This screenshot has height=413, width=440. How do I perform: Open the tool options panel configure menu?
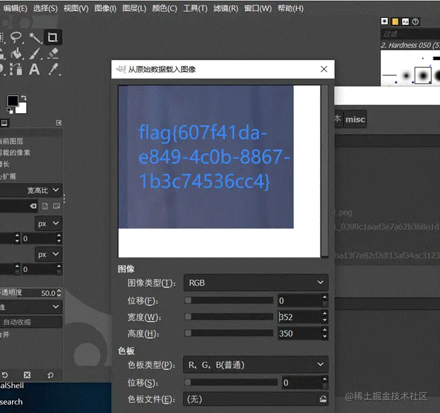coord(59,123)
